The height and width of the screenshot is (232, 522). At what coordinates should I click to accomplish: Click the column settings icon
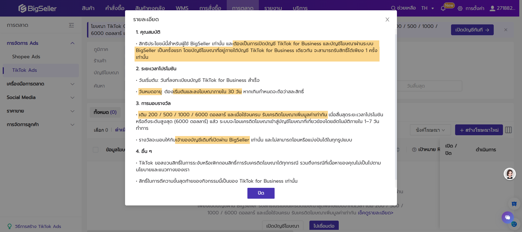(x=508, y=130)
